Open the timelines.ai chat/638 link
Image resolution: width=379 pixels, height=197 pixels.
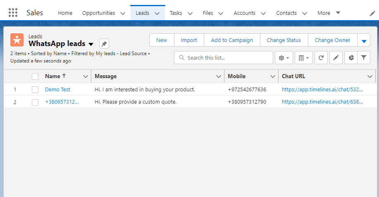(x=322, y=102)
